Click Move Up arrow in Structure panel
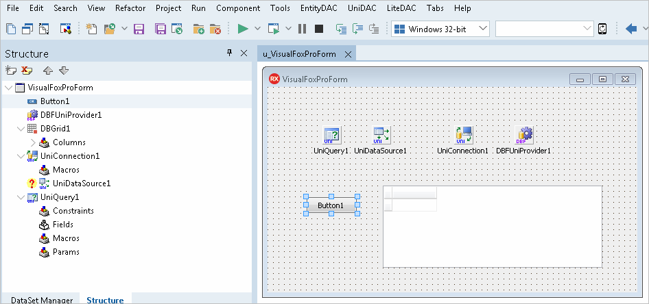 (48, 71)
